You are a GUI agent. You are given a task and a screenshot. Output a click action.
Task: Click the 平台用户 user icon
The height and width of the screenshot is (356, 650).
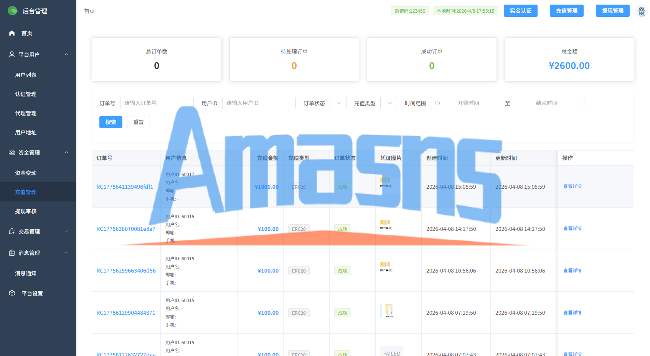coord(12,54)
